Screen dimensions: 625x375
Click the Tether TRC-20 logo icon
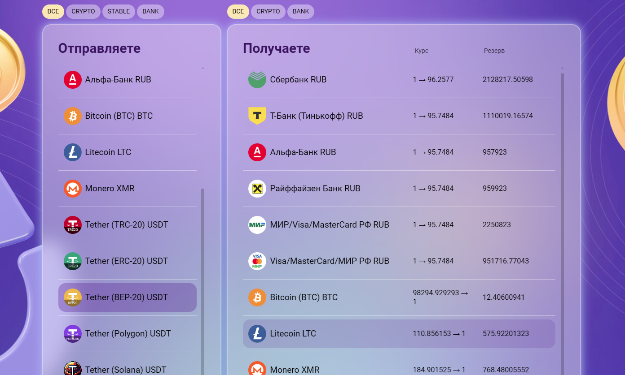[x=72, y=225]
